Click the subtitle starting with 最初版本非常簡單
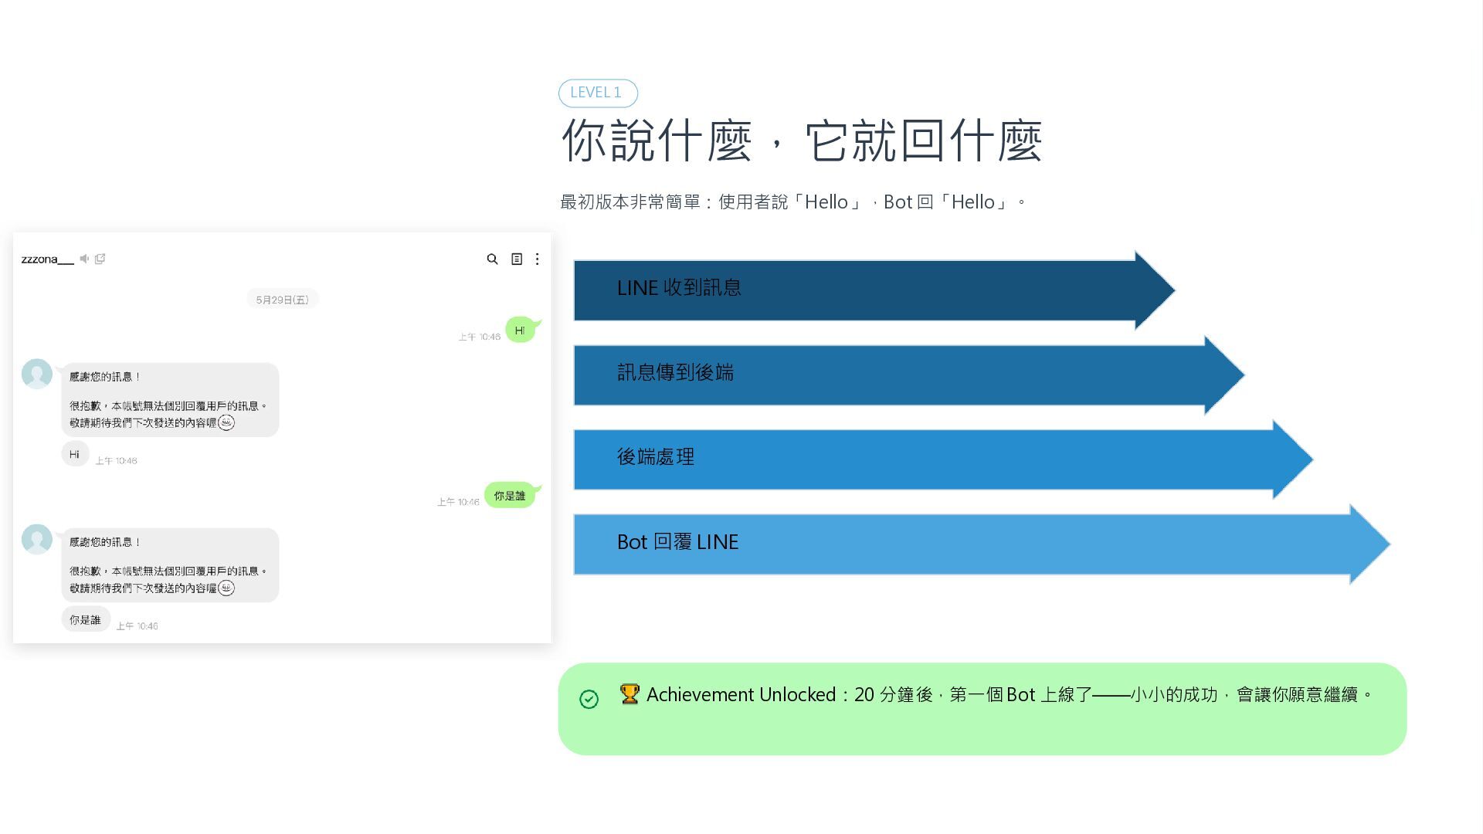 793,202
